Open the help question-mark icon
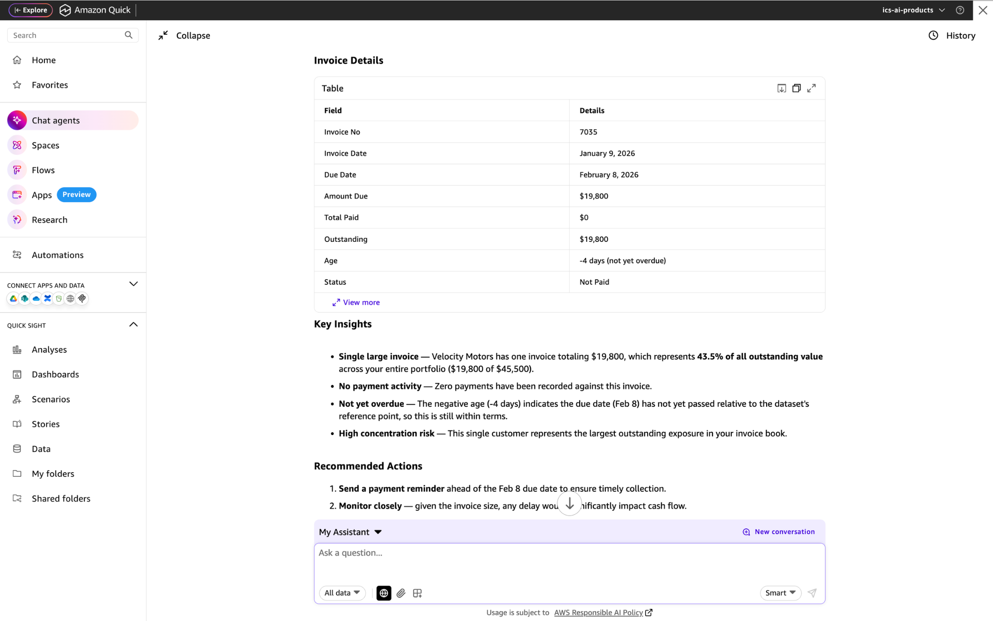 pos(960,10)
